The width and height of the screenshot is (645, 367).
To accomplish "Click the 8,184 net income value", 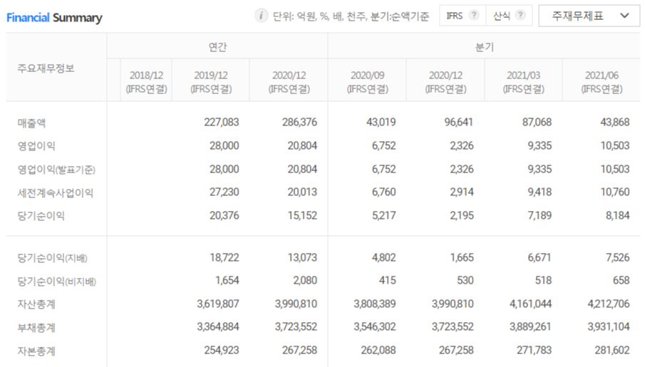I will (x=617, y=216).
